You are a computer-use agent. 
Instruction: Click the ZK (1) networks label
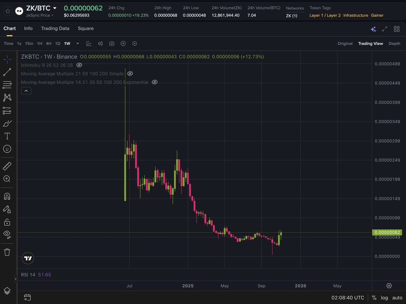tap(292, 16)
